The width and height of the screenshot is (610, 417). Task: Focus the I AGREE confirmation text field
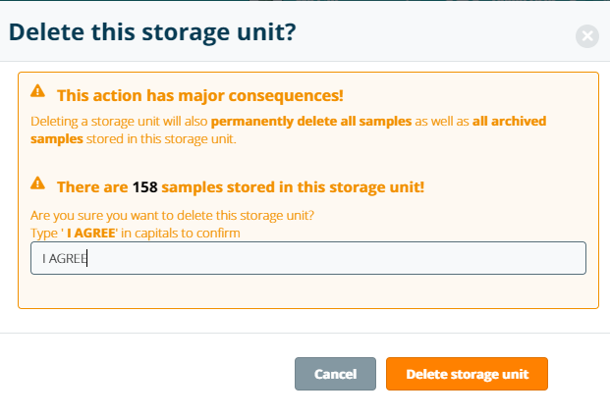[308, 258]
